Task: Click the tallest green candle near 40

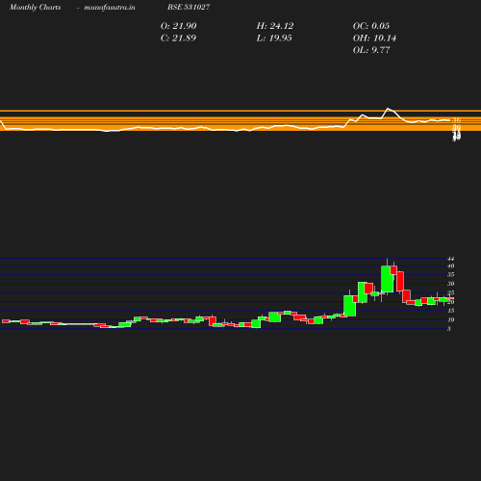Action: (388, 279)
